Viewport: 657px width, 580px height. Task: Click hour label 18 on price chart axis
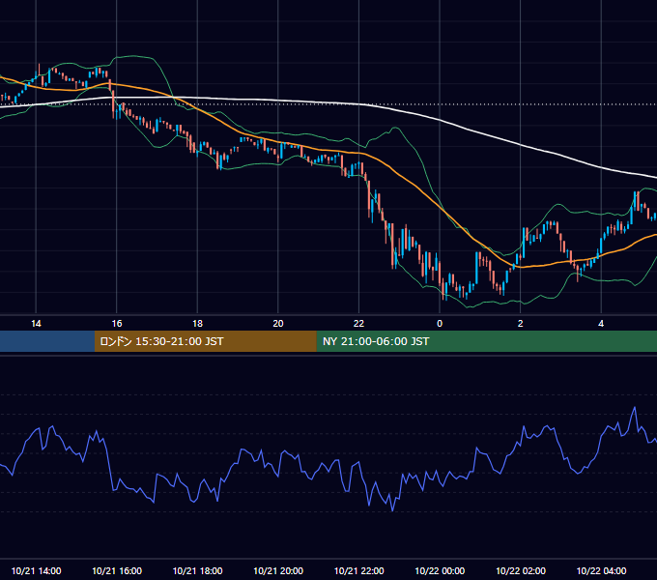pos(197,324)
